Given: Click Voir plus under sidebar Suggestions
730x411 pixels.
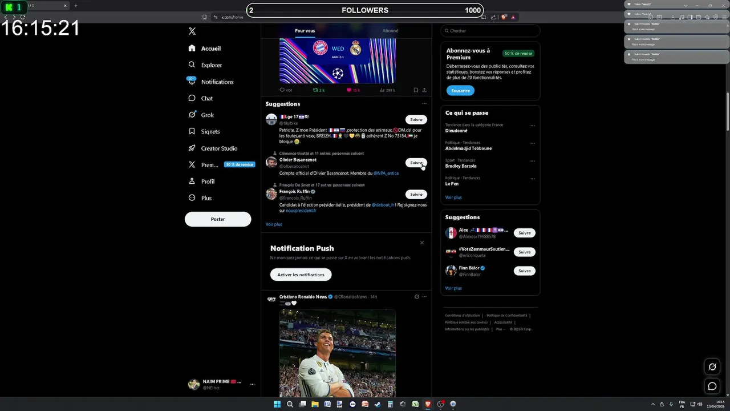Looking at the screenshot, I should click(453, 288).
